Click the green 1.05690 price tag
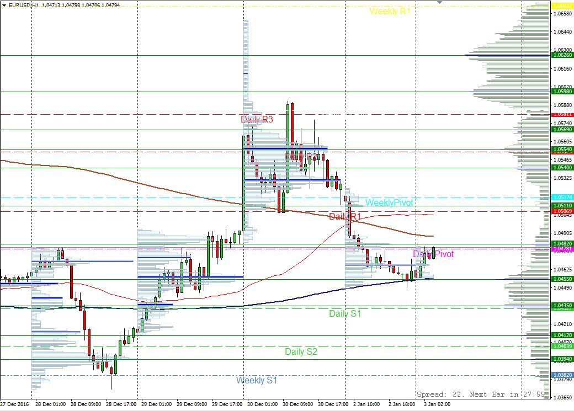Image resolution: width=574 pixels, height=411 pixels. (562, 130)
